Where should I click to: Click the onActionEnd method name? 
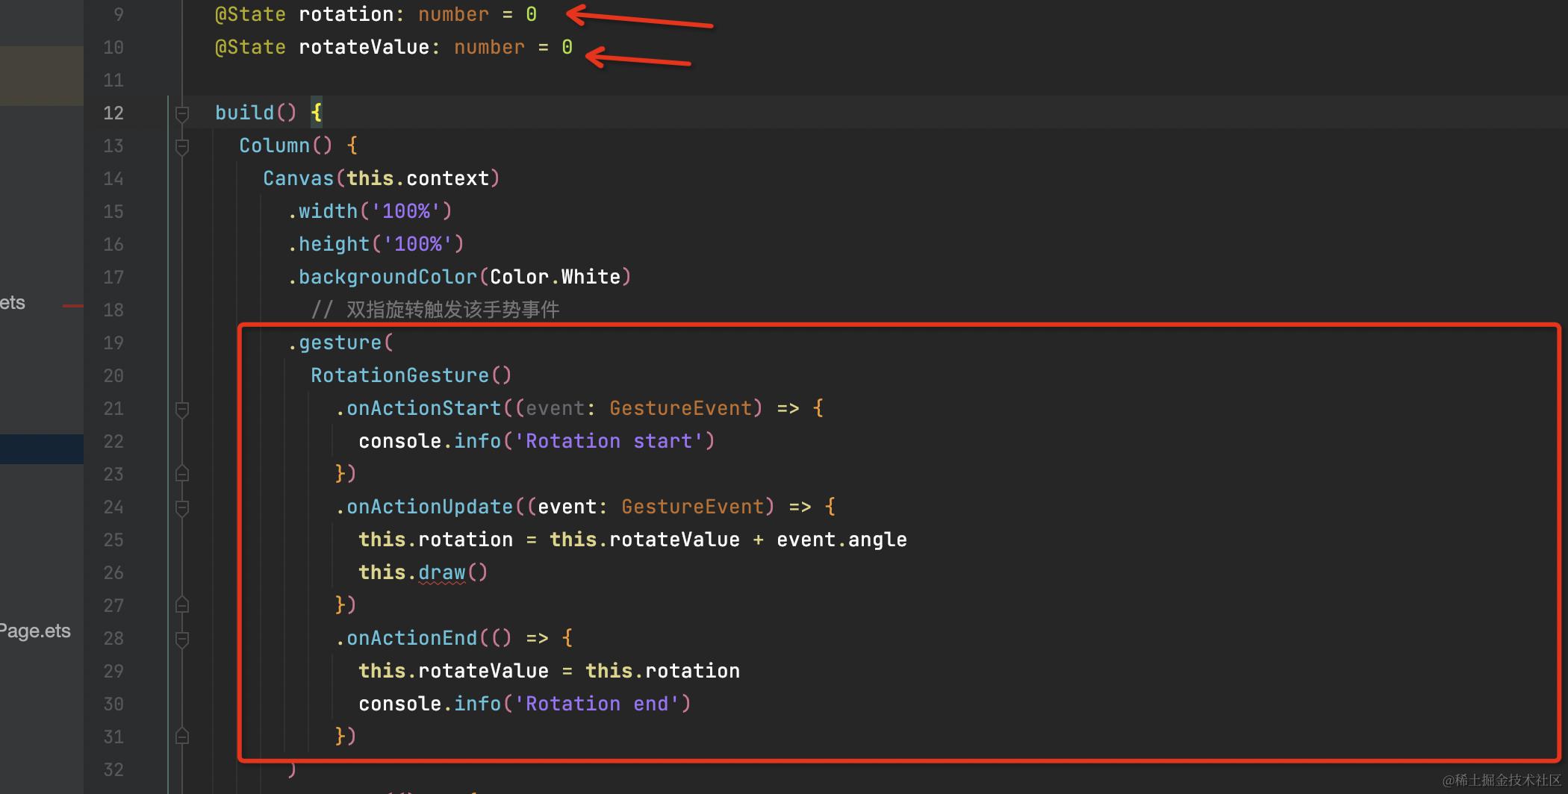coord(411,638)
